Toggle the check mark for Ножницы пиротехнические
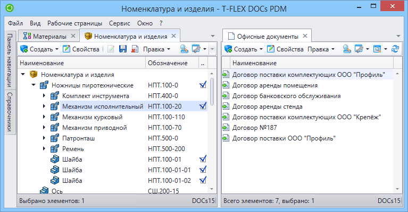 tap(203, 85)
